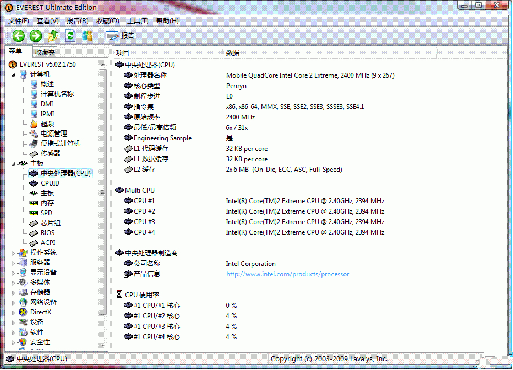The width and height of the screenshot is (513, 370).
Task: Open the CPUID chip icon
Action: (34, 183)
